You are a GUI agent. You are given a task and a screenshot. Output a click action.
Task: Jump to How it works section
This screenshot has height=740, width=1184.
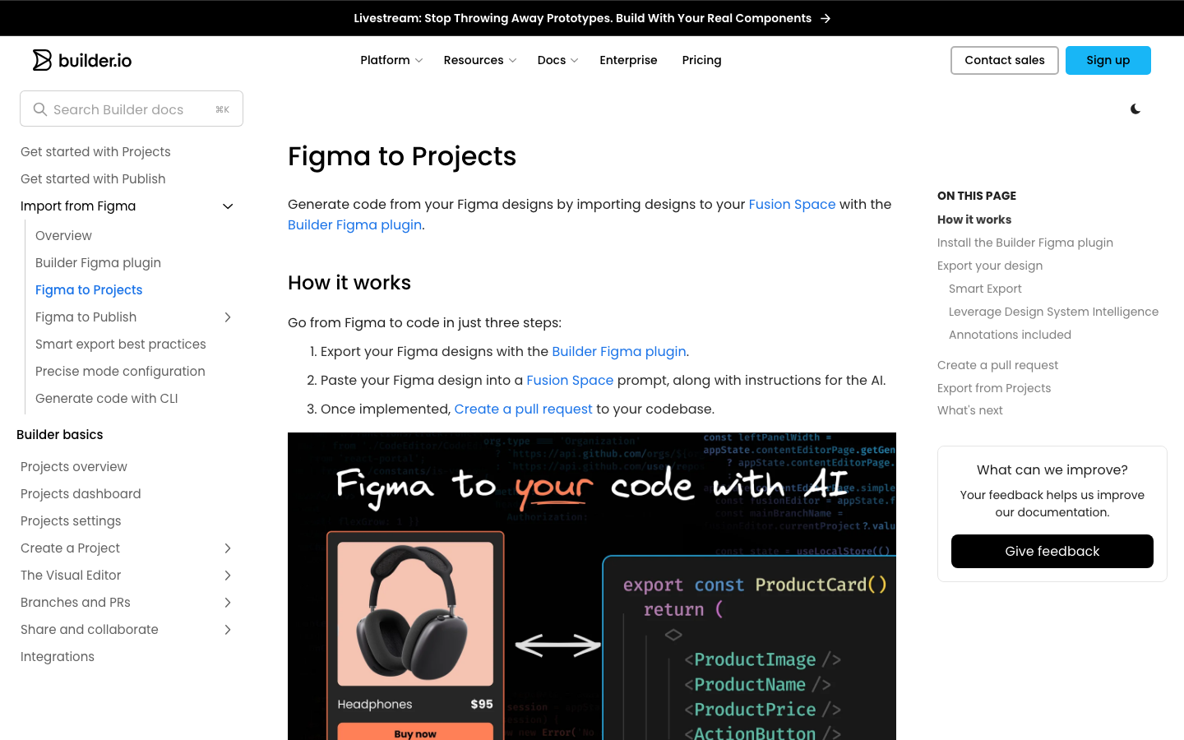pos(974,220)
